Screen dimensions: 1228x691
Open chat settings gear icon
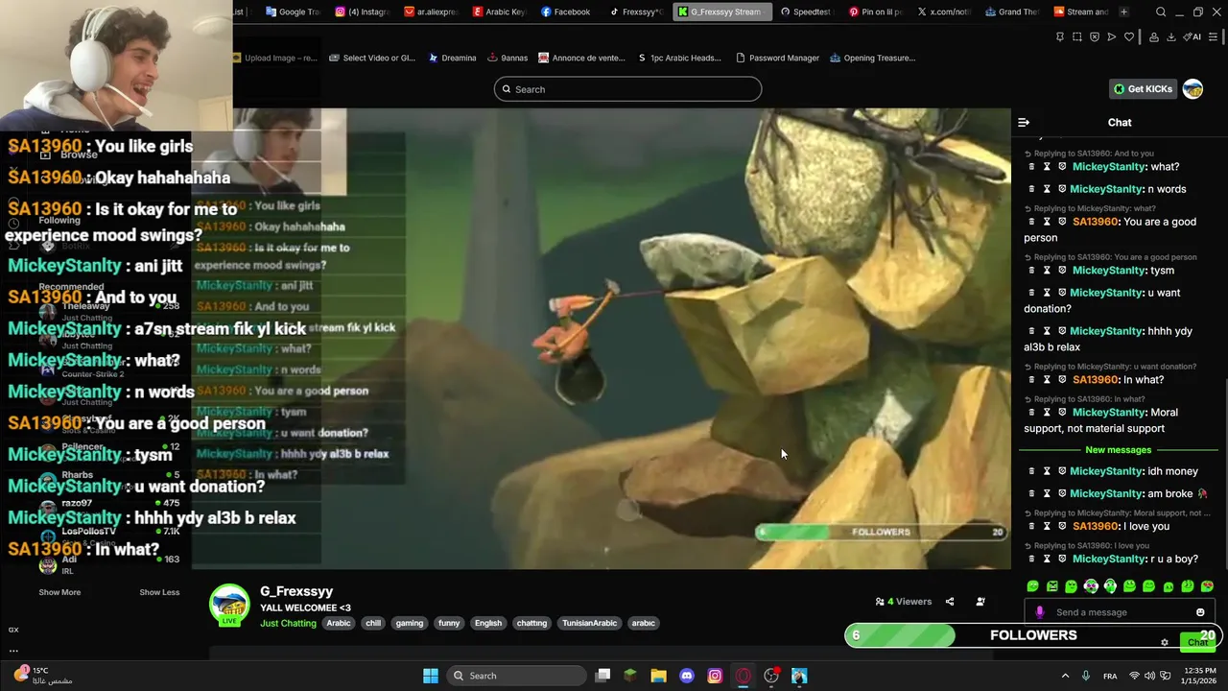(1165, 642)
